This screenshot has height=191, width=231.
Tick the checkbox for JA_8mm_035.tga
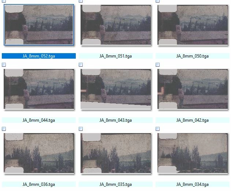(81, 129)
